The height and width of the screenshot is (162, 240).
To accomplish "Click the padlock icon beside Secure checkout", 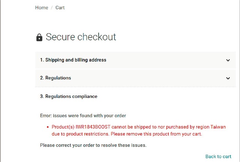I will 39,37.
